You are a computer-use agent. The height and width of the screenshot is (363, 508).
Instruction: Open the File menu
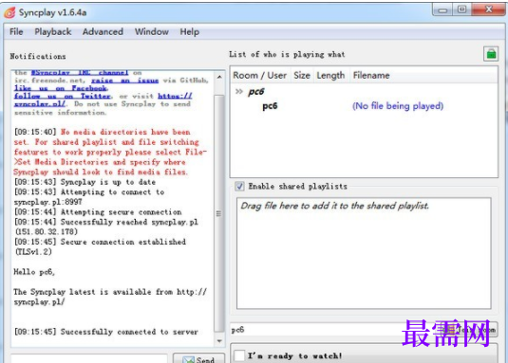click(x=16, y=31)
